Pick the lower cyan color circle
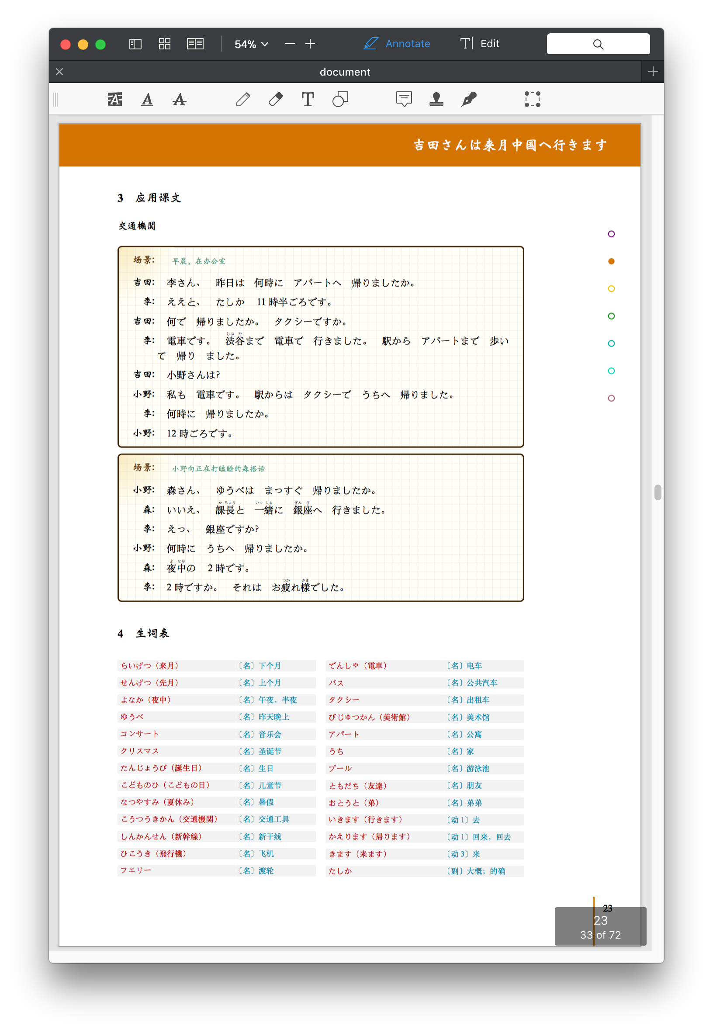The width and height of the screenshot is (713, 1033). (611, 371)
